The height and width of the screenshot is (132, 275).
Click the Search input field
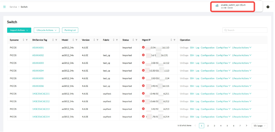point(245,30)
